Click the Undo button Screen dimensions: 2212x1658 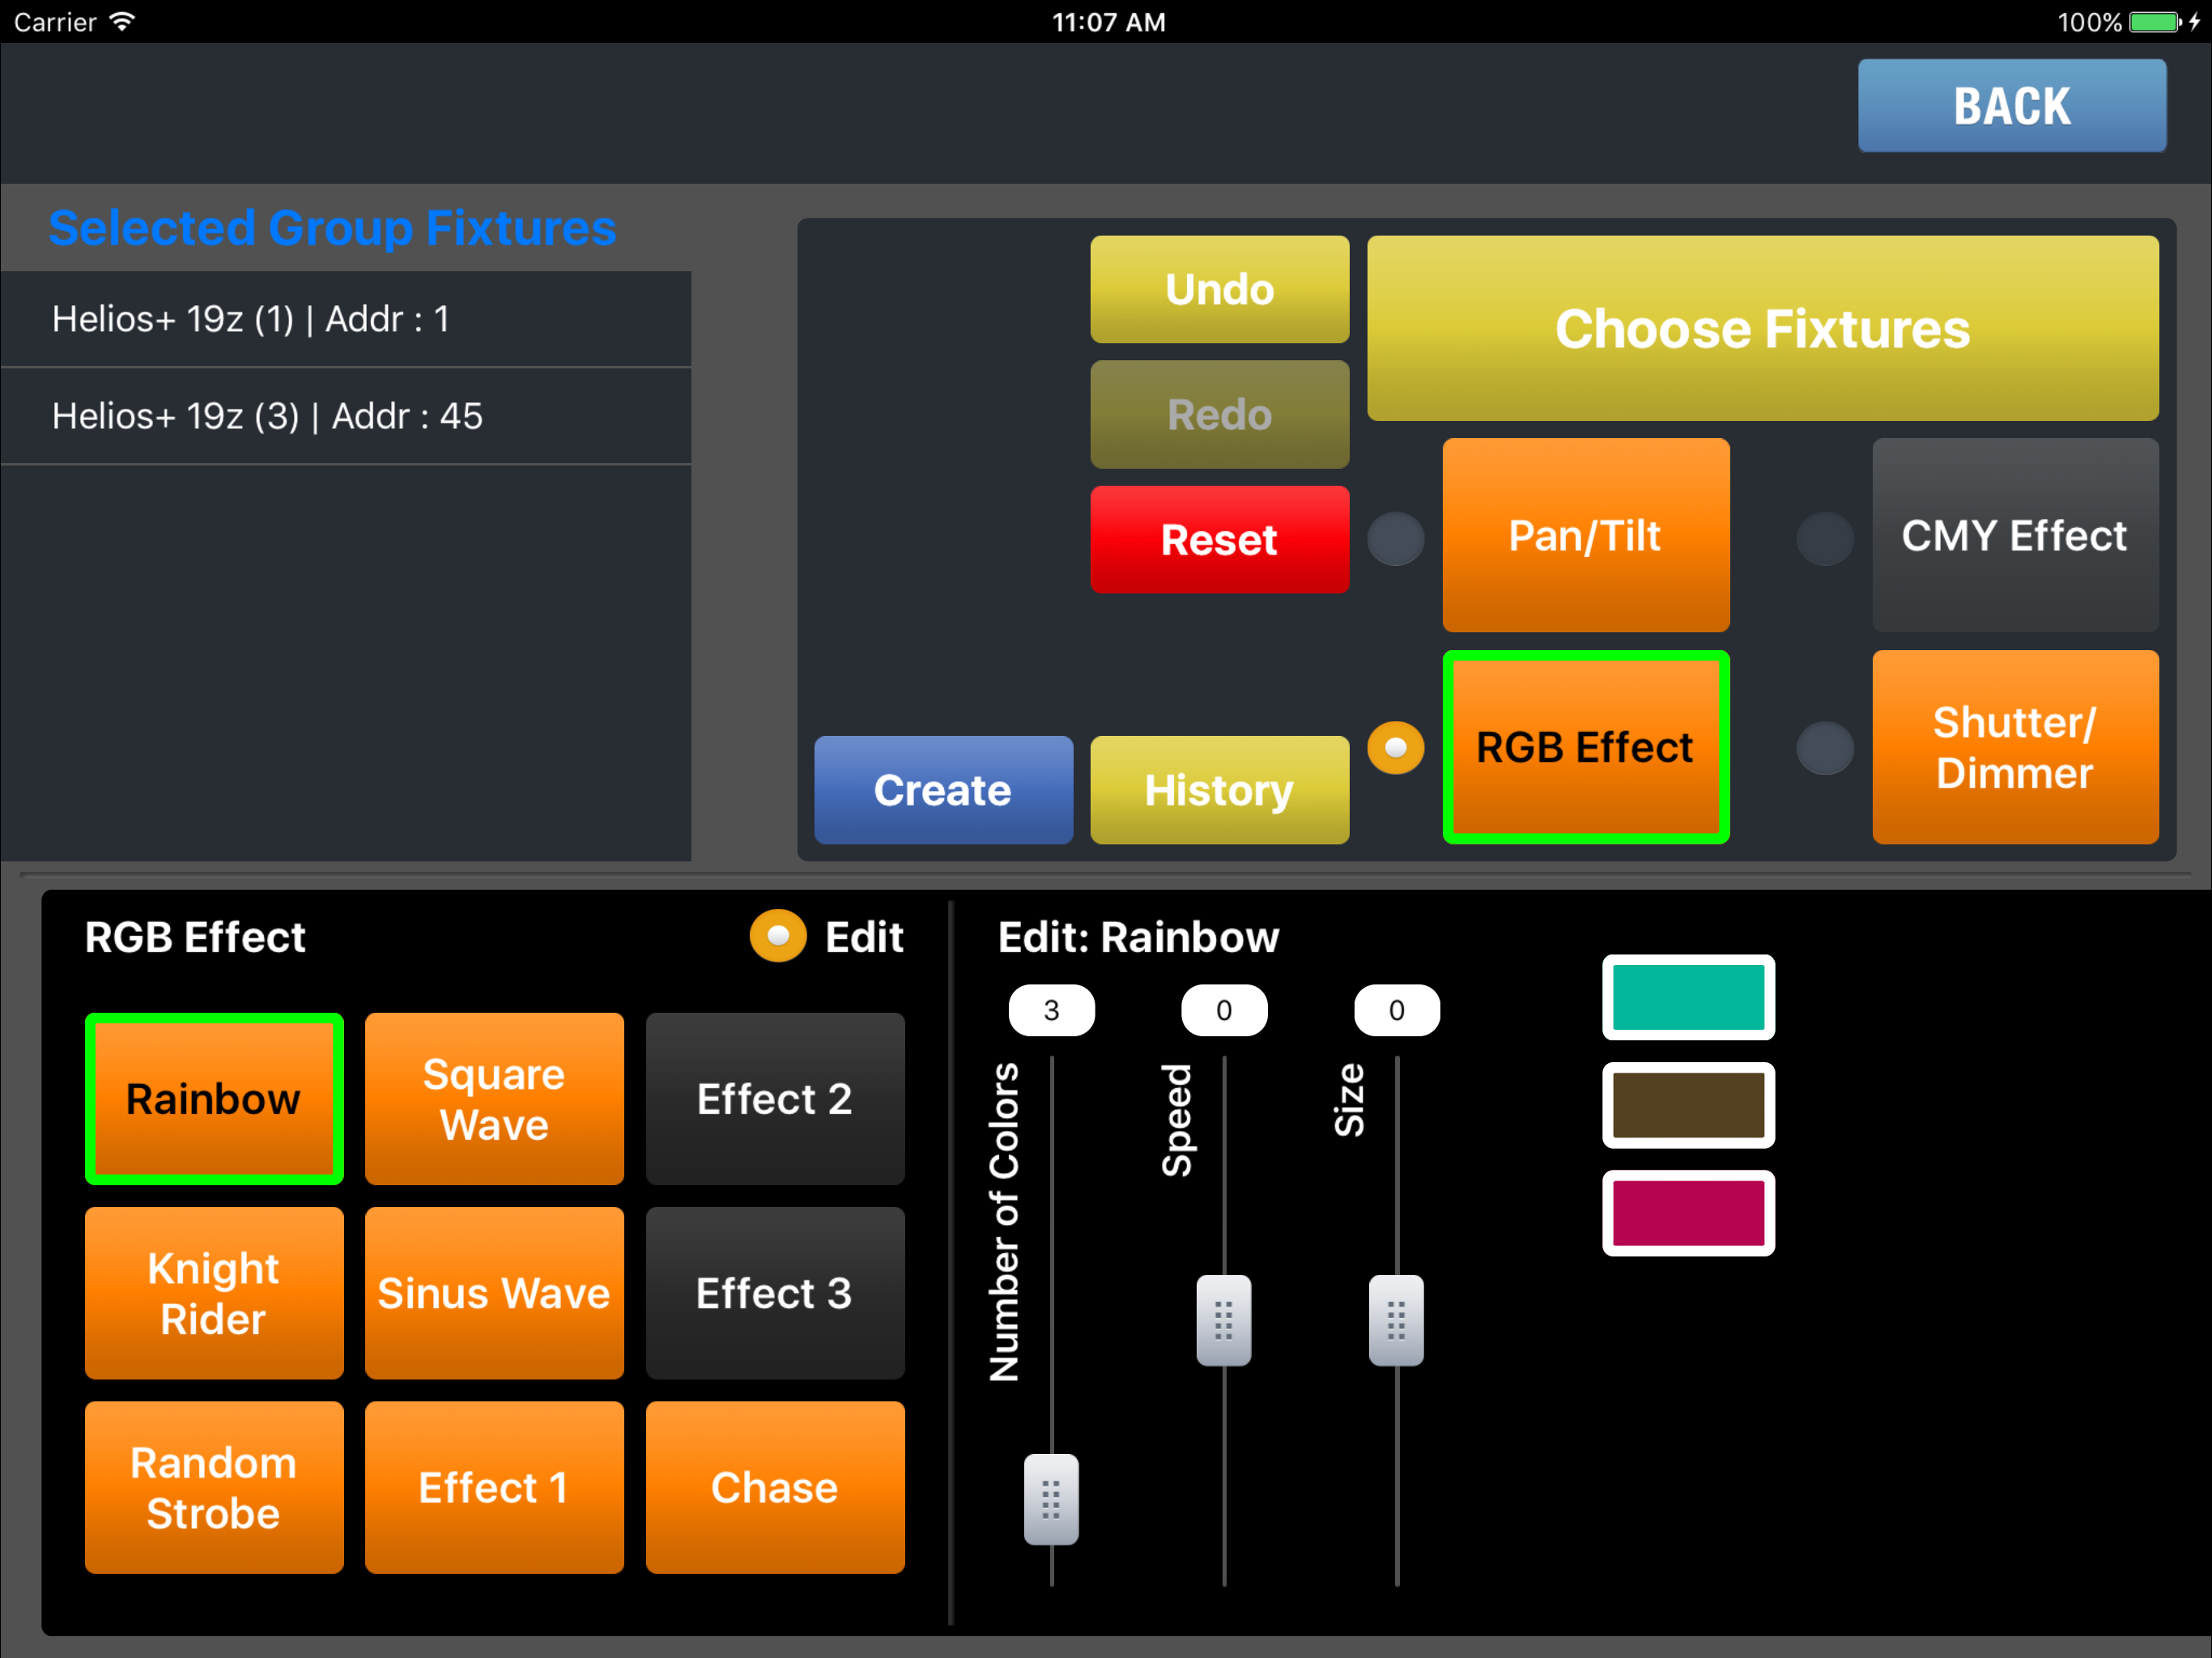point(1218,290)
